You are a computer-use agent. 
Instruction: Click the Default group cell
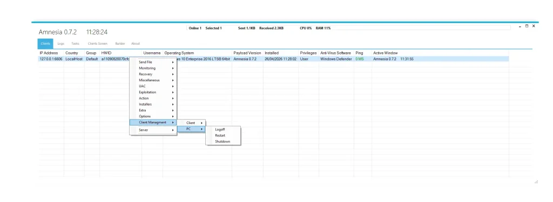92,59
